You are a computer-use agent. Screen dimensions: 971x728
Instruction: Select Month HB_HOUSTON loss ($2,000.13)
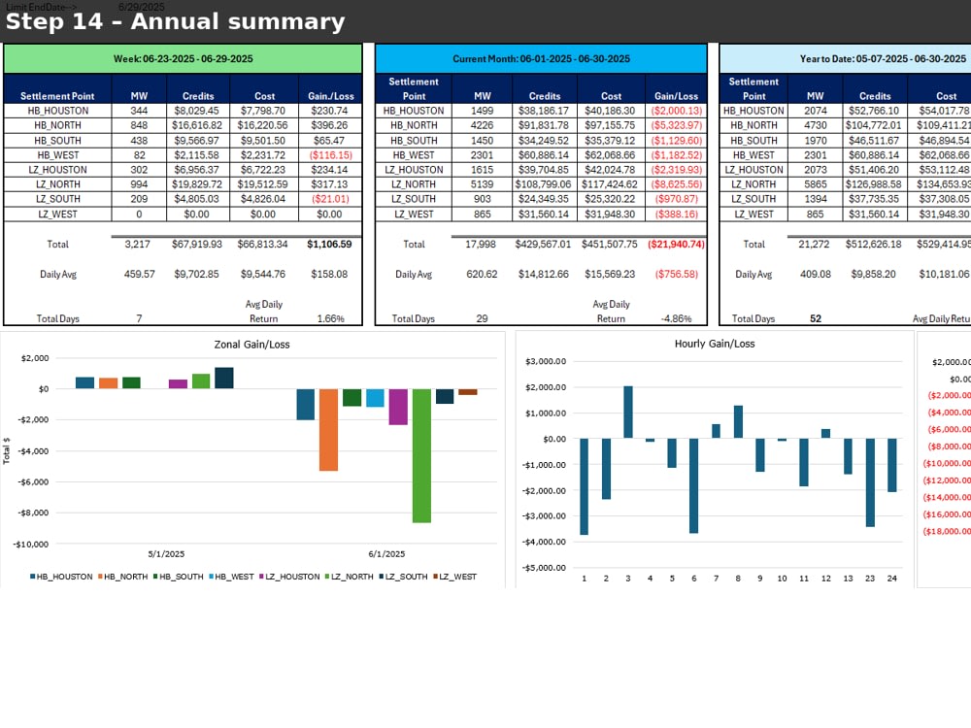[x=676, y=111]
